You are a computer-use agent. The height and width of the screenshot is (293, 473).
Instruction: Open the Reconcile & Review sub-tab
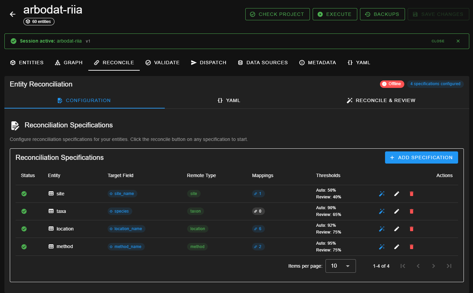point(381,100)
